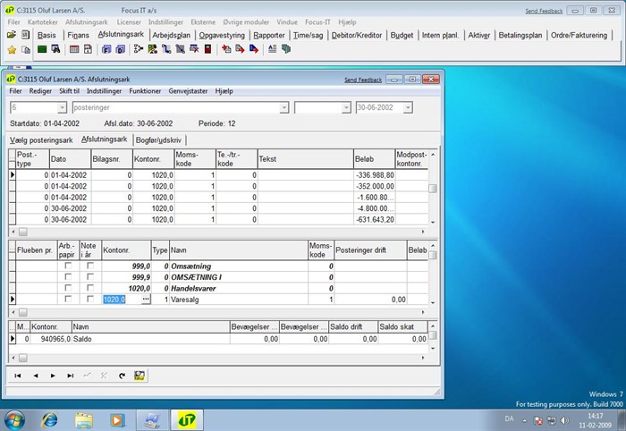Click the text lines 'A' toolbar icon
Screen dimensions: 626x431
(x=272, y=49)
